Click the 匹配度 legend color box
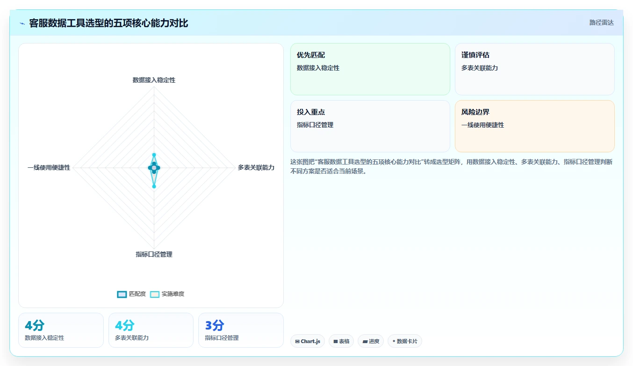633x366 pixels. click(x=122, y=294)
